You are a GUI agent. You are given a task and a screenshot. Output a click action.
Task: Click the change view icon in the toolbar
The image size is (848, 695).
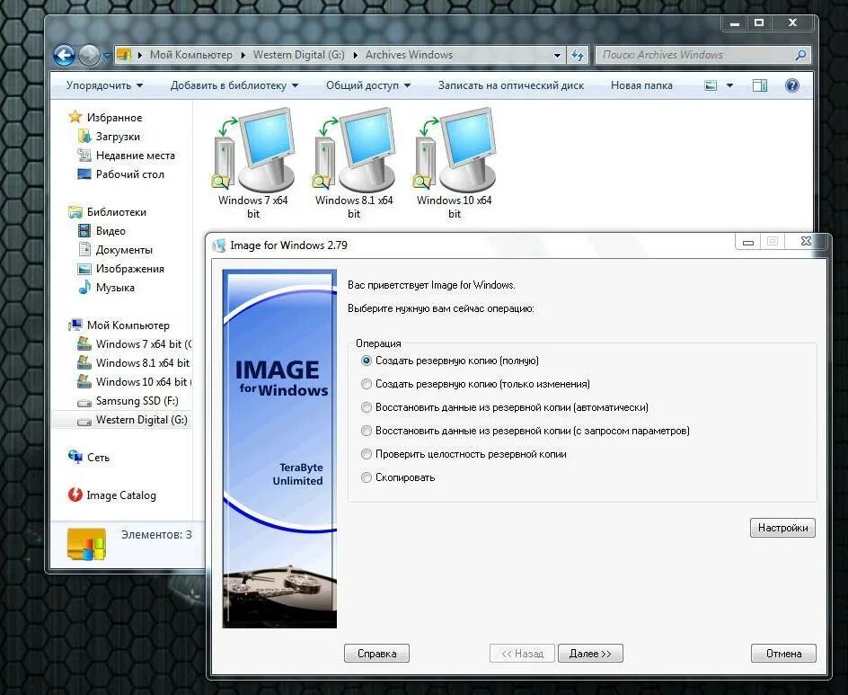[x=711, y=85]
